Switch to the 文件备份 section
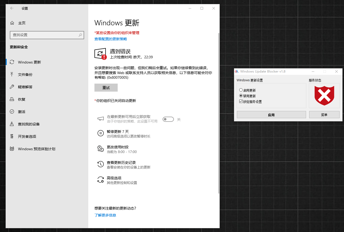 pyautogui.click(x=12, y=74)
